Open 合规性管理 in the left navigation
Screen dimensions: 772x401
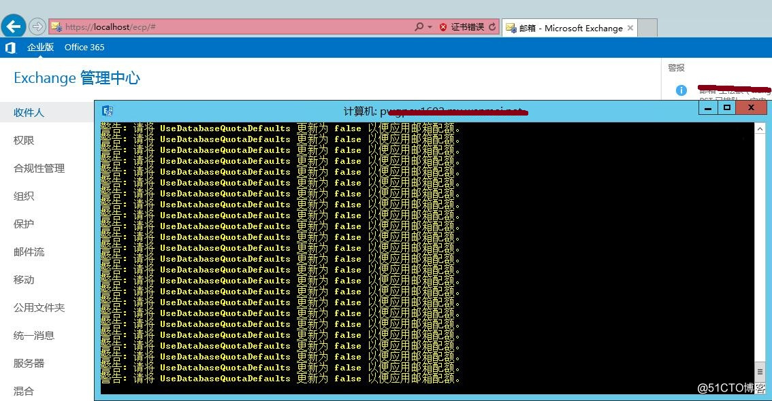click(x=39, y=168)
